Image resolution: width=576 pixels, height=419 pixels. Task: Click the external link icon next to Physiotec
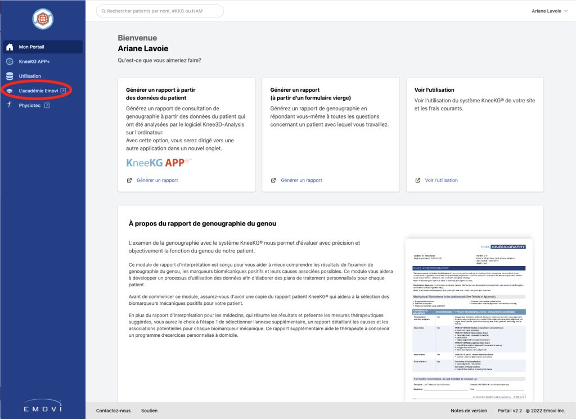point(47,105)
